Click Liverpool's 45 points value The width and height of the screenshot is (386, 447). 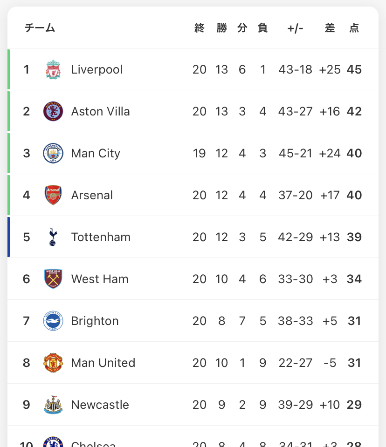[x=354, y=69]
